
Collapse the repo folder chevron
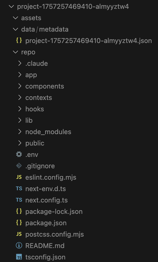pos(15,52)
